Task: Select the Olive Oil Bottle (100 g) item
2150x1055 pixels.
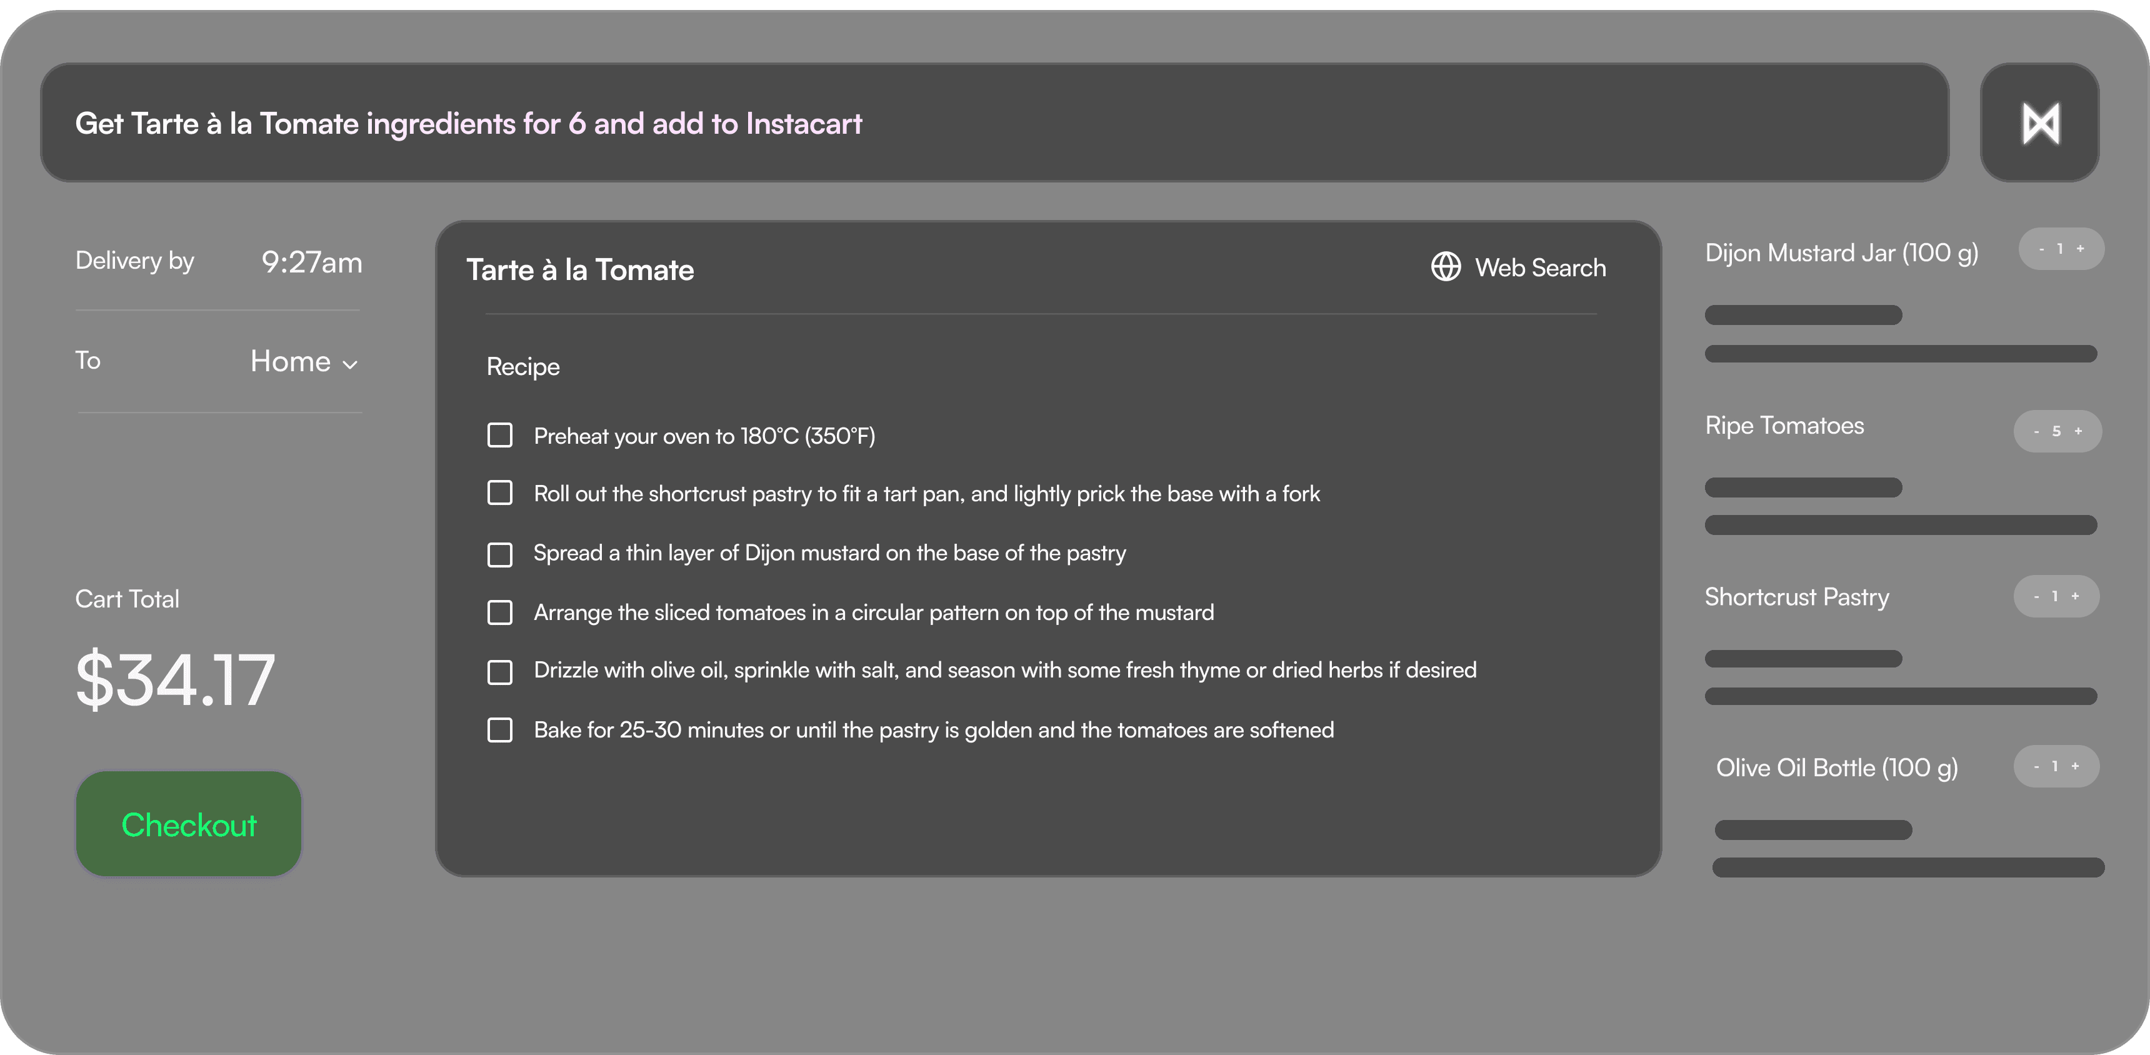Action: coord(1837,768)
